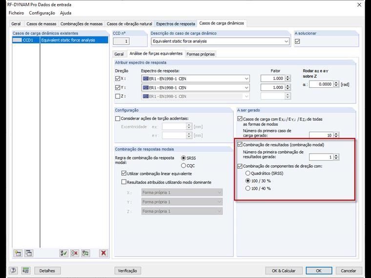Image resolution: width=371 pixels, height=278 pixels.
Task: Toggle 'Casos de carga com Ex,i' checkbox
Action: [x=240, y=119]
